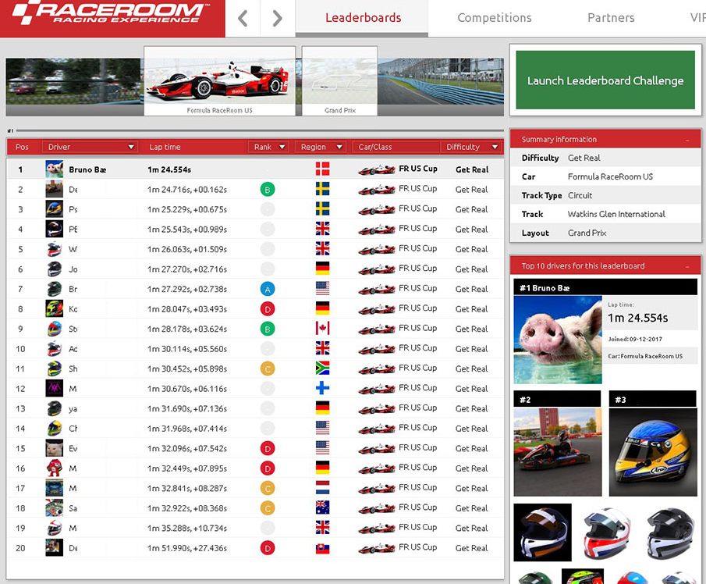Click the RaceRoom Racing Experience logo

tap(112, 14)
